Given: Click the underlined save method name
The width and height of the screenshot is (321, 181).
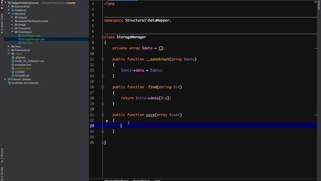Looking at the screenshot, I should coord(150,115).
